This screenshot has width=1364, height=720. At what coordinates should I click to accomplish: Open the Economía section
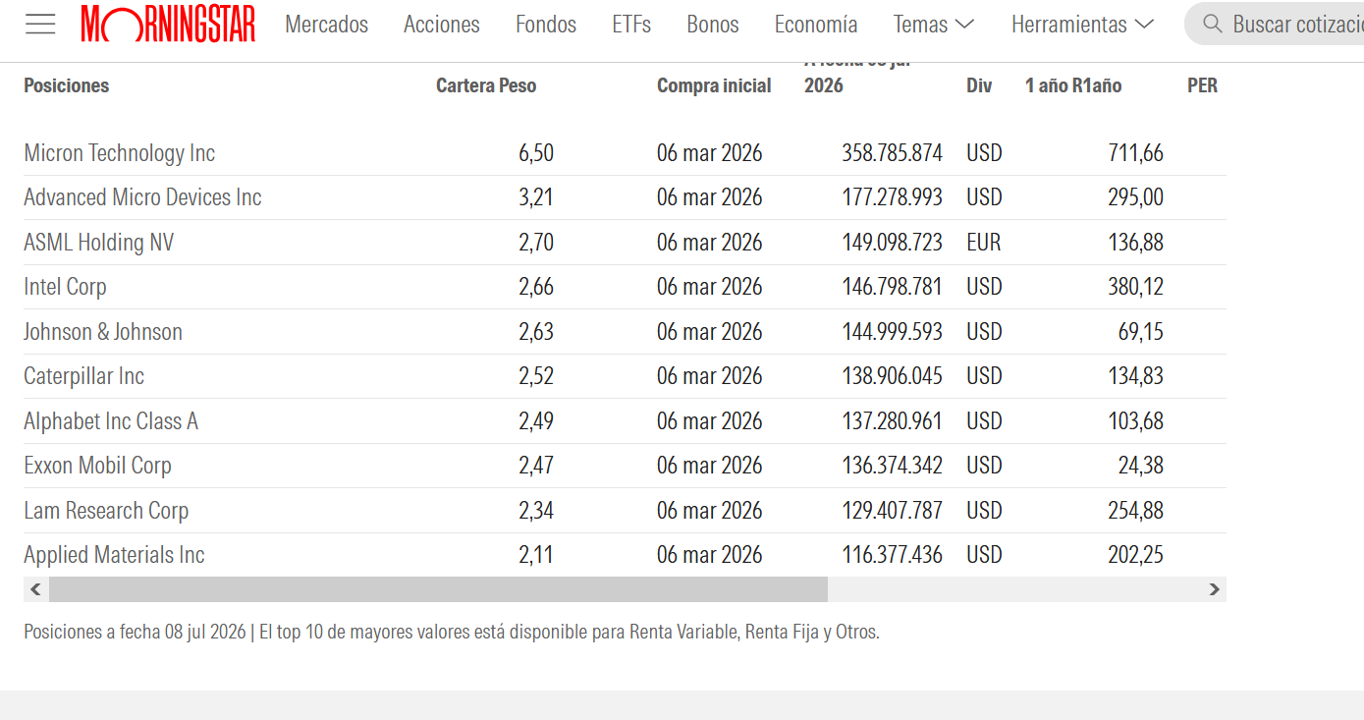[816, 25]
